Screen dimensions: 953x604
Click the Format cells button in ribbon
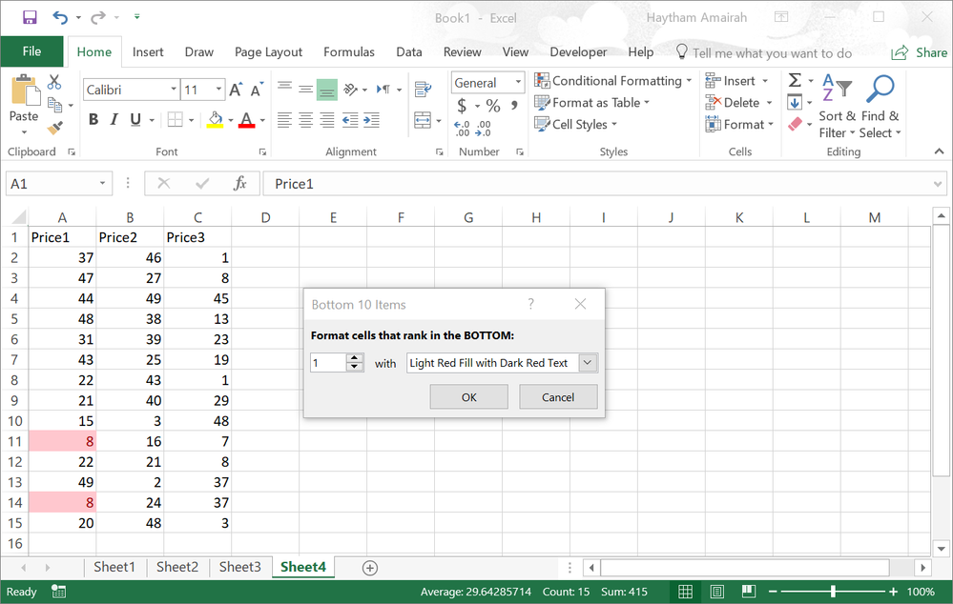pyautogui.click(x=739, y=125)
